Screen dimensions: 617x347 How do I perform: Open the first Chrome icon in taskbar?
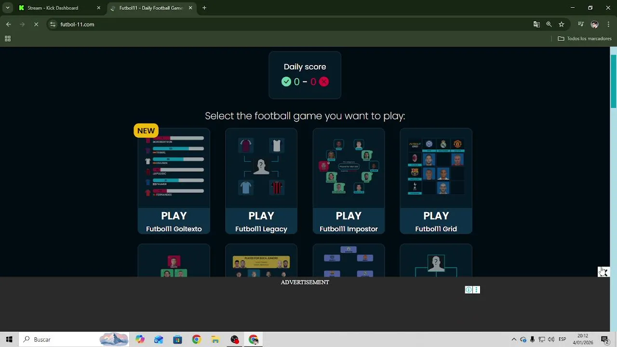(x=196, y=339)
